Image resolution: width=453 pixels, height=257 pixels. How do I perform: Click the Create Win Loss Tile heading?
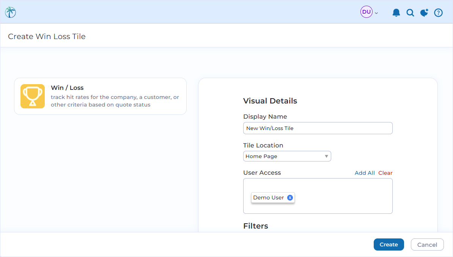pyautogui.click(x=47, y=36)
